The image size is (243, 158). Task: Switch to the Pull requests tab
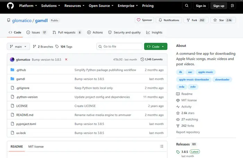click(x=67, y=32)
